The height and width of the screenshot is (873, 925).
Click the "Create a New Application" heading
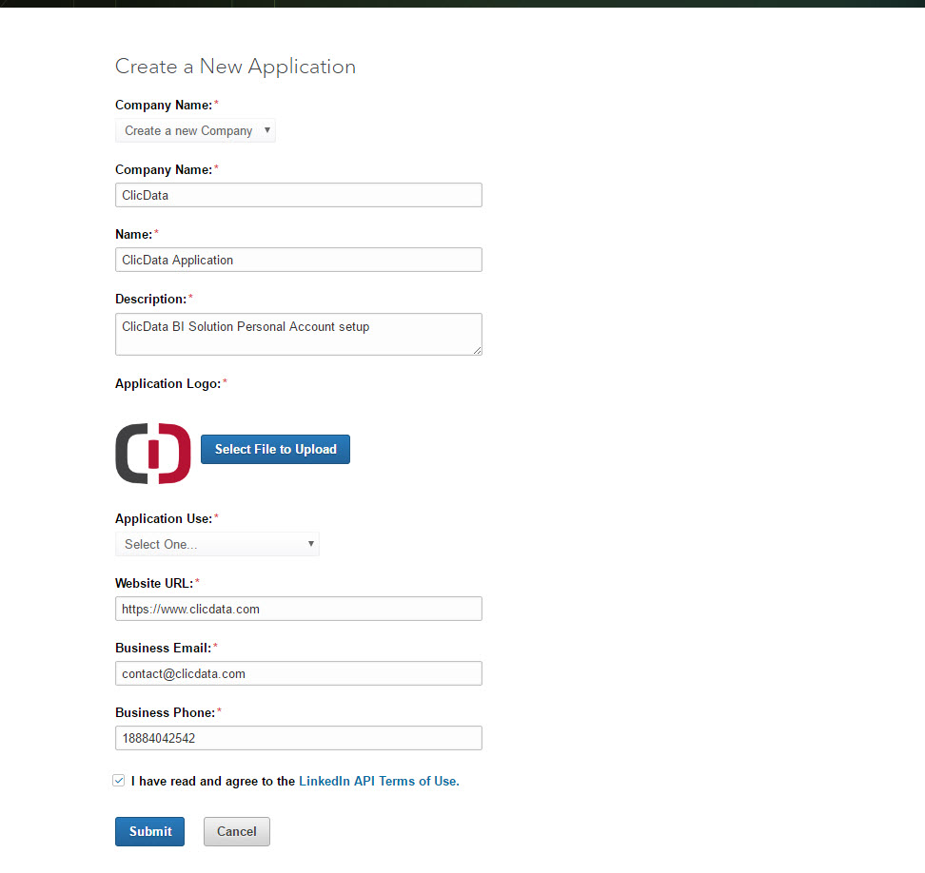pyautogui.click(x=235, y=67)
